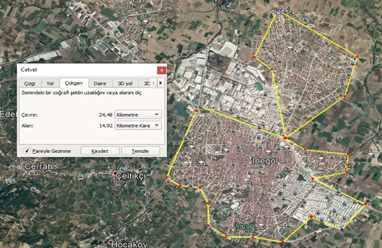The image size is (382, 248).
Task: Select the Çokgen tab
Action: click(x=74, y=83)
